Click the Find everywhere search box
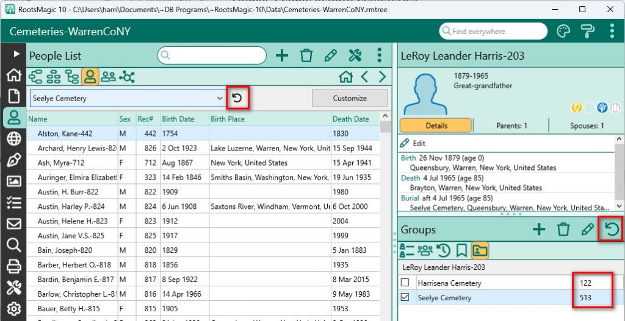The width and height of the screenshot is (625, 321). click(493, 32)
